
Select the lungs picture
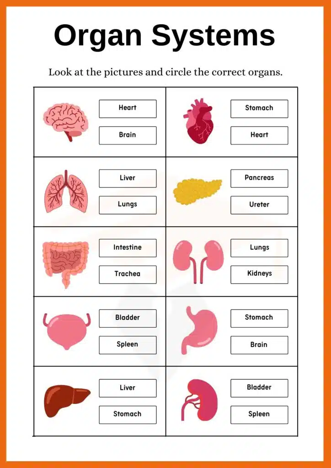tap(67, 191)
